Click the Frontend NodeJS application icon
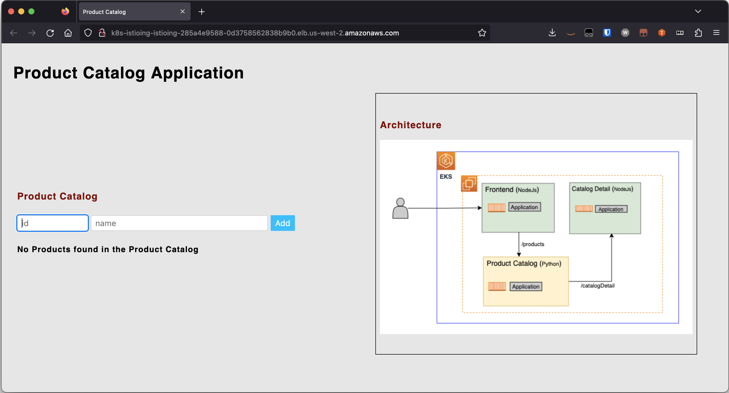 [496, 207]
